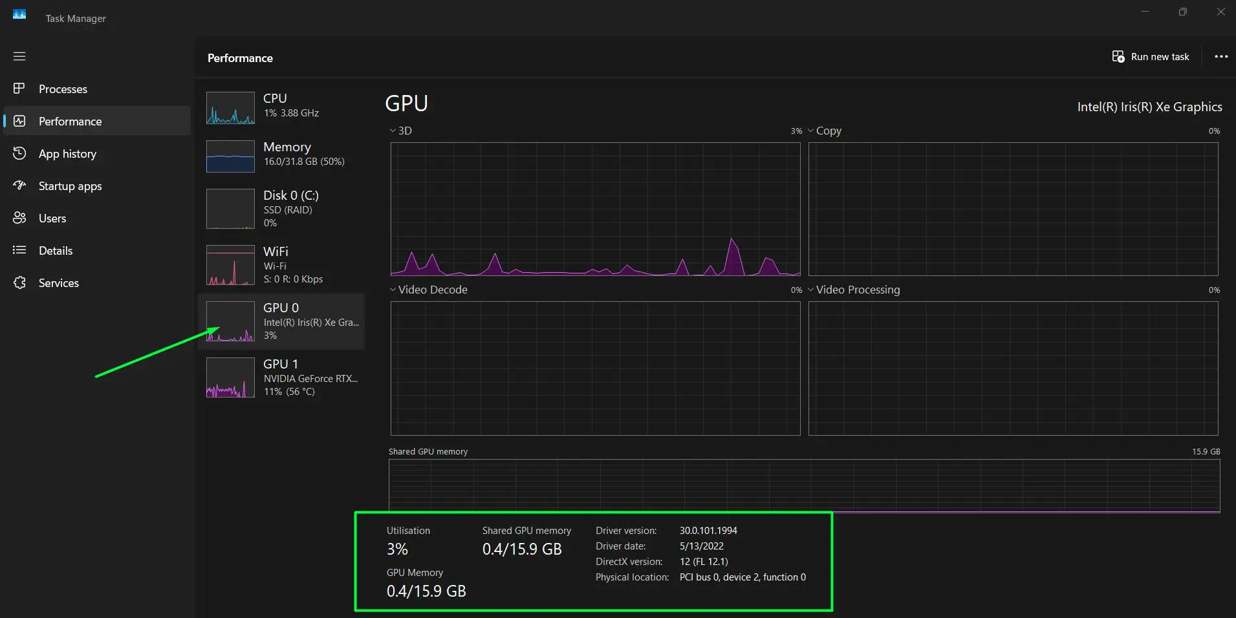This screenshot has width=1236, height=618.
Task: Click the Task Manager logo icon
Action: tap(19, 14)
